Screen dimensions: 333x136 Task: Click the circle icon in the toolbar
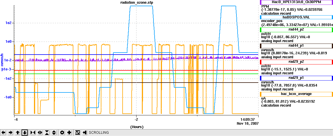click(62, 133)
